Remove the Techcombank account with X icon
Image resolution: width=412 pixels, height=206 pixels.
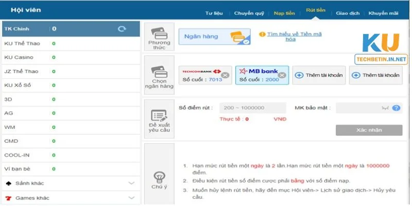(225, 75)
